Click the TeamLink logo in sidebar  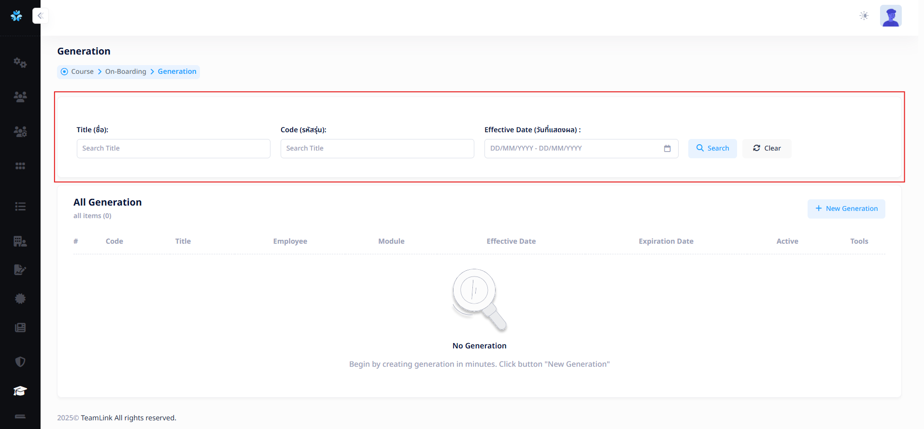[16, 16]
